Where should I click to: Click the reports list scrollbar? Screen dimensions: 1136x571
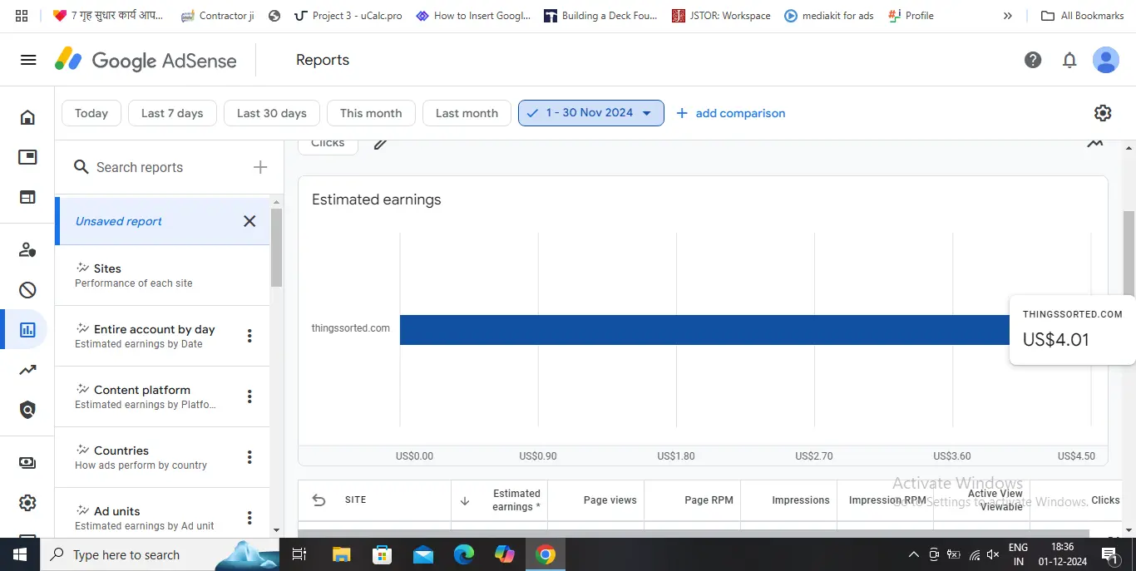pyautogui.click(x=277, y=248)
